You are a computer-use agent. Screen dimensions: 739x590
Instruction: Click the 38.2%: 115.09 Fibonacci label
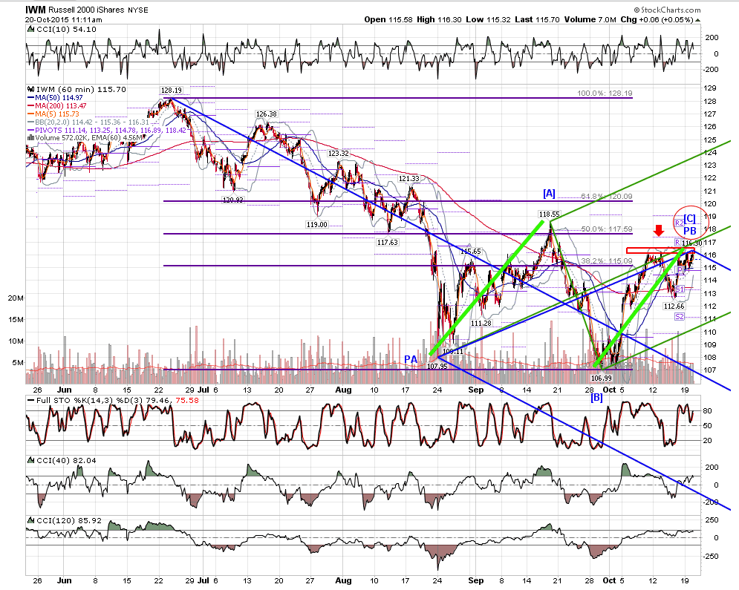(x=607, y=260)
